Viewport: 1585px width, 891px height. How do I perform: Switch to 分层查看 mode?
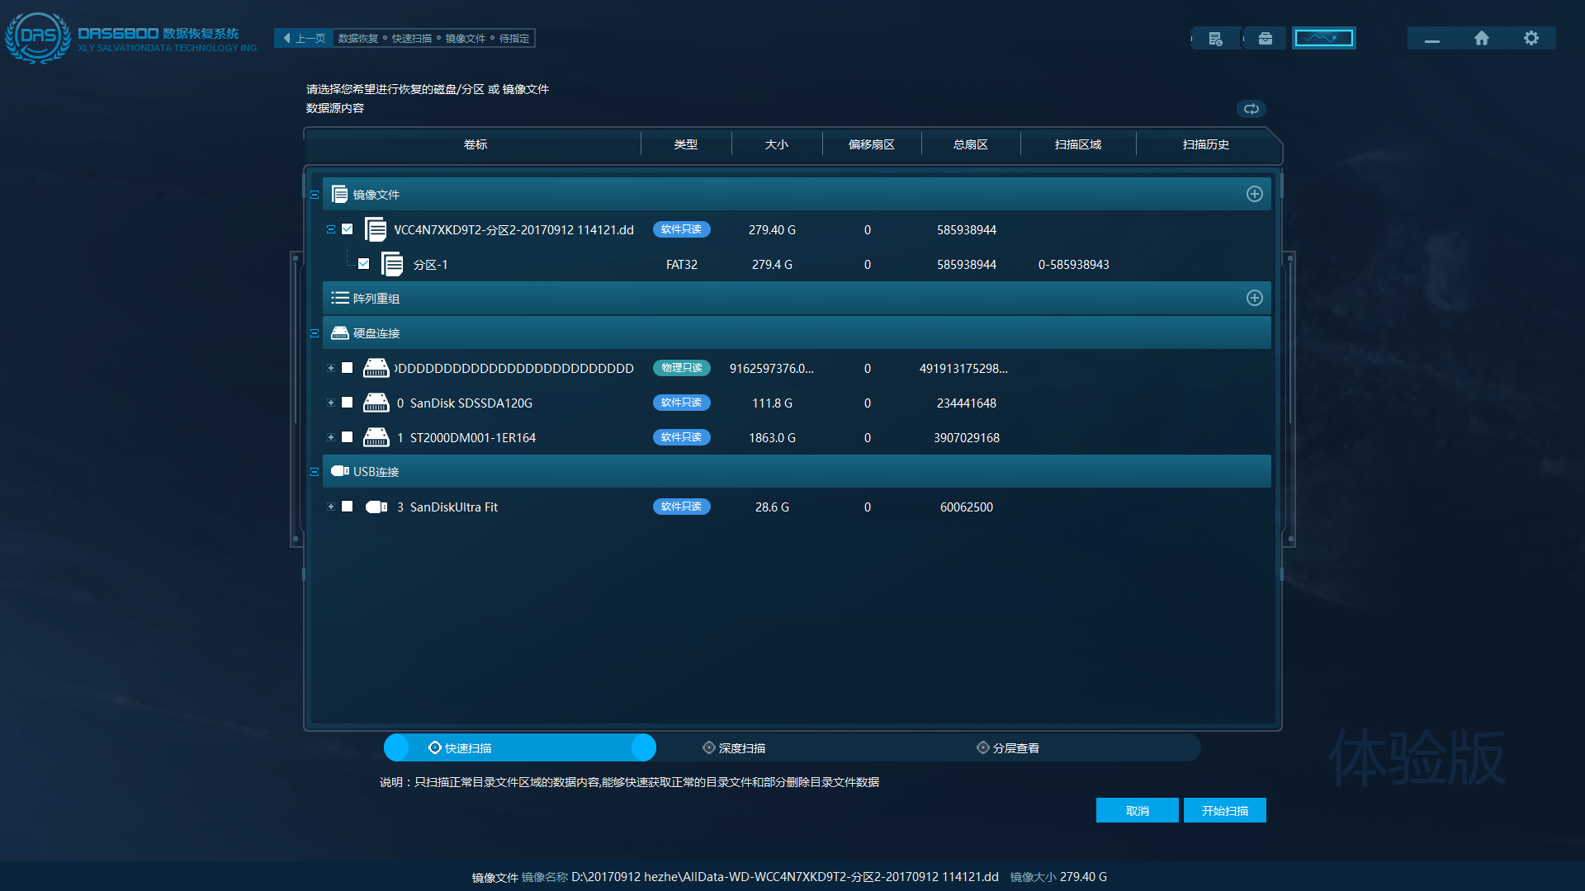1007,747
